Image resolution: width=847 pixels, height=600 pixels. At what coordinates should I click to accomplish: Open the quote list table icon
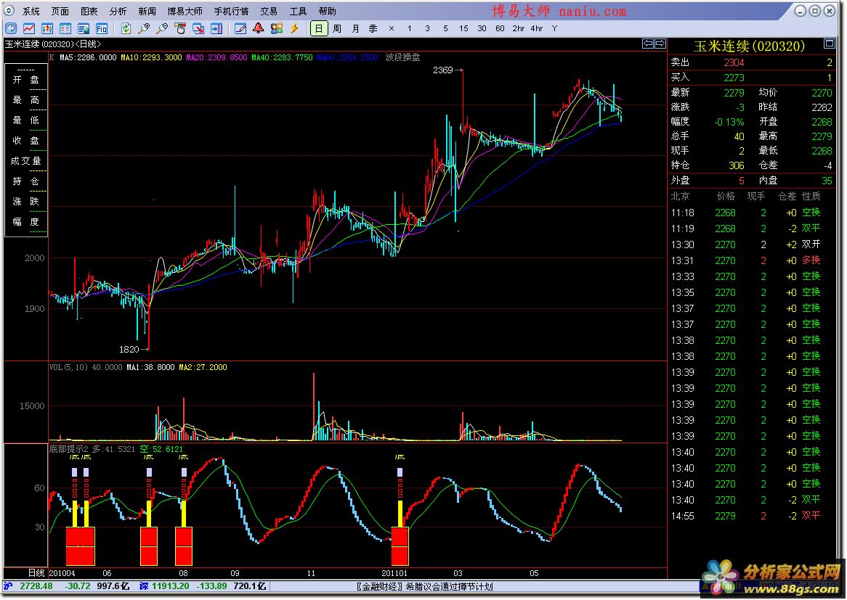(65, 28)
